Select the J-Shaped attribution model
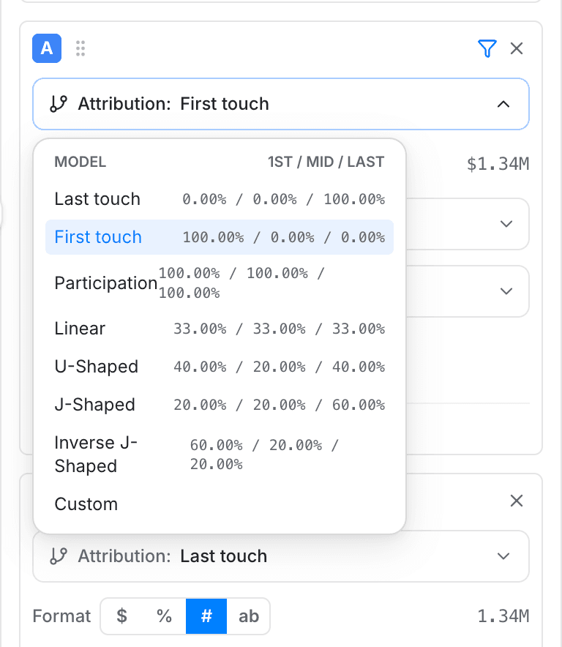The image size is (562, 647). (220, 405)
